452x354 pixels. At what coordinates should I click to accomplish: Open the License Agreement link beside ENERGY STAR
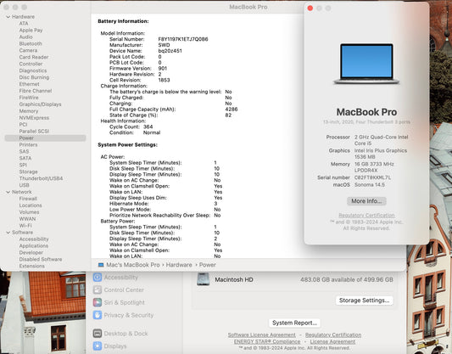332,341
